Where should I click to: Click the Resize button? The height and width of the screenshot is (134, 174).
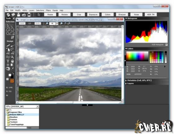[50, 15]
